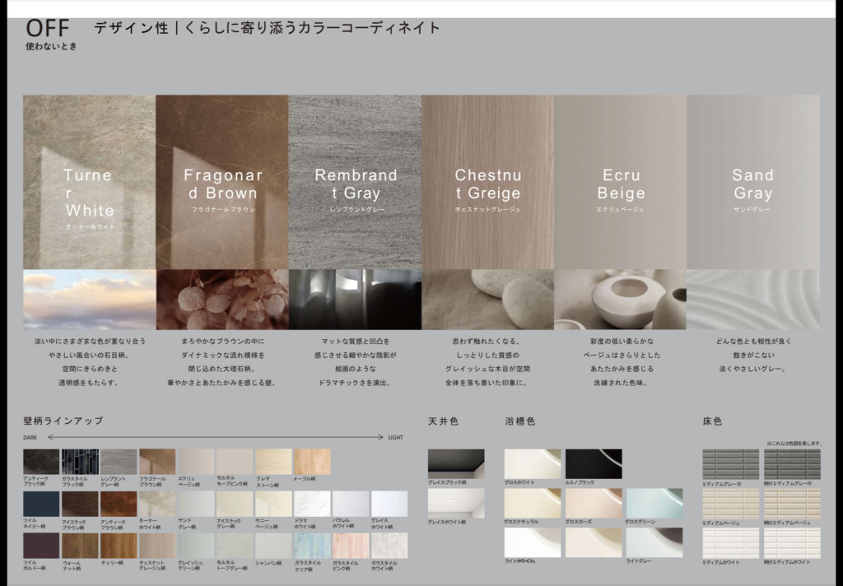Select the Ecru Beige panel

(620, 182)
